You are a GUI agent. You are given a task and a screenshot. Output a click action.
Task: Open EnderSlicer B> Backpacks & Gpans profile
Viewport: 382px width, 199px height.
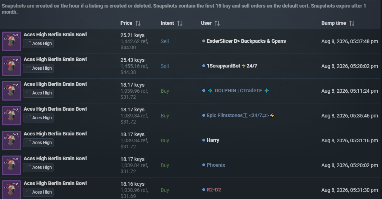(x=246, y=41)
